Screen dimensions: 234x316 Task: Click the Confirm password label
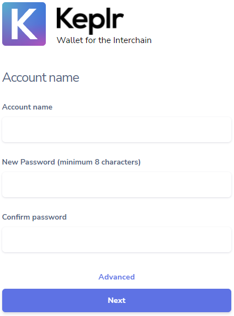[x=34, y=217]
